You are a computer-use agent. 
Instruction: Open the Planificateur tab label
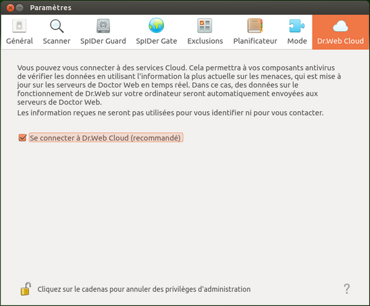pos(255,41)
